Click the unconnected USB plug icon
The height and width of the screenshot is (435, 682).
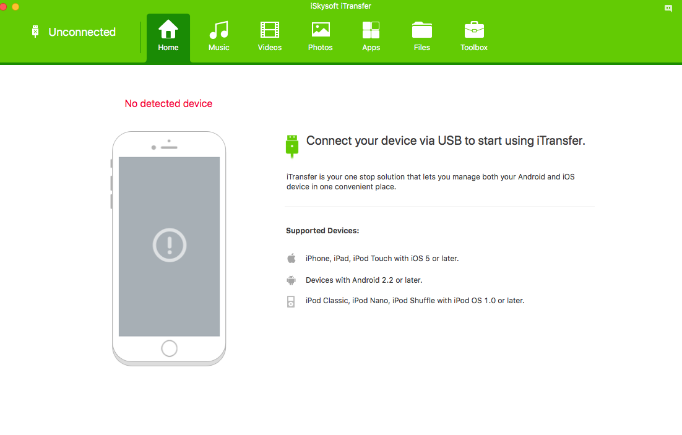coord(35,32)
